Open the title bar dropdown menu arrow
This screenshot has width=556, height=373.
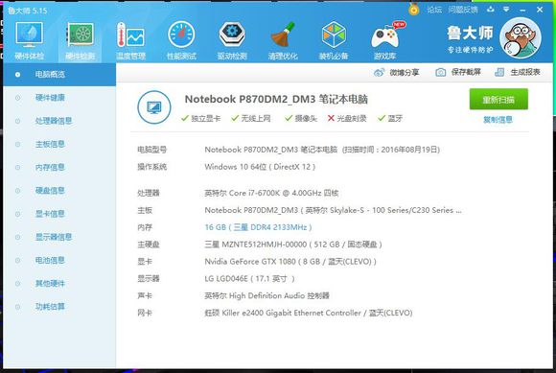(x=506, y=10)
